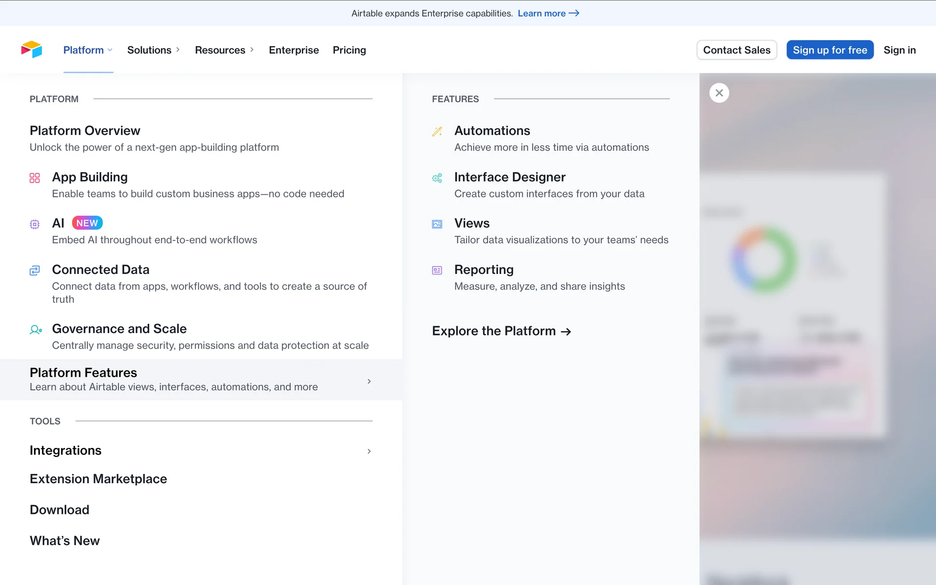
Task: Click the Reporting icon
Action: pyautogui.click(x=437, y=271)
